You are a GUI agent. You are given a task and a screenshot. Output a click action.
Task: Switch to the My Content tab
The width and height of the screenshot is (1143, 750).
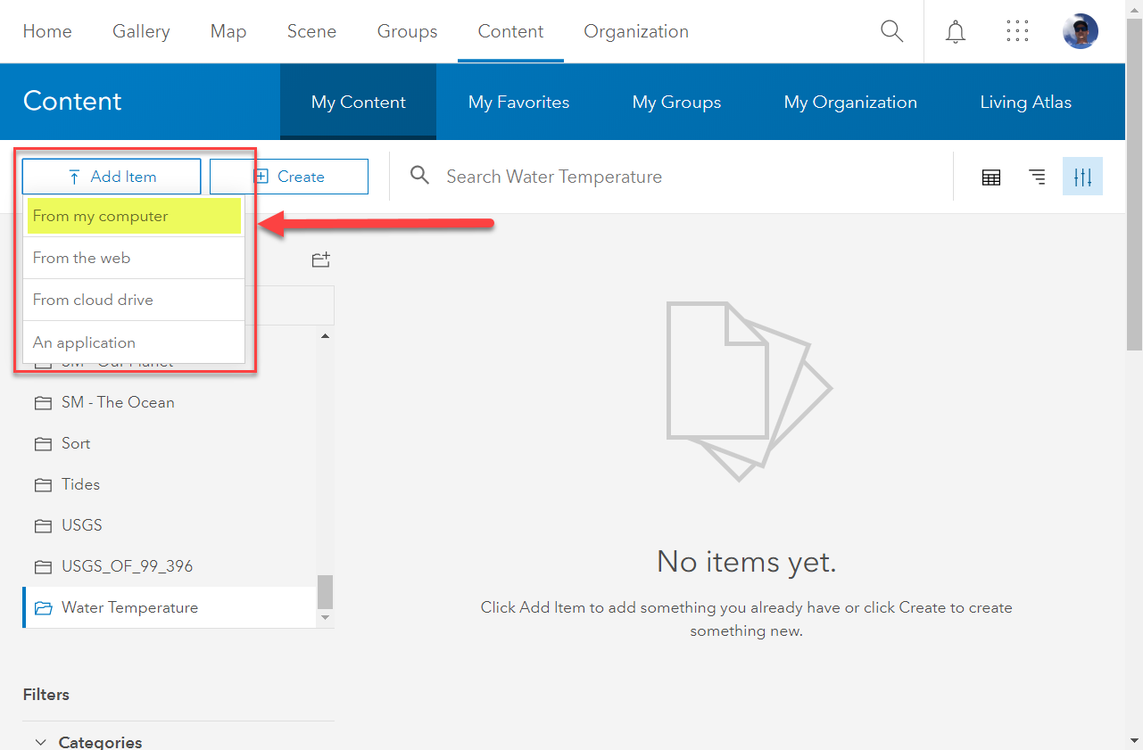pos(359,102)
